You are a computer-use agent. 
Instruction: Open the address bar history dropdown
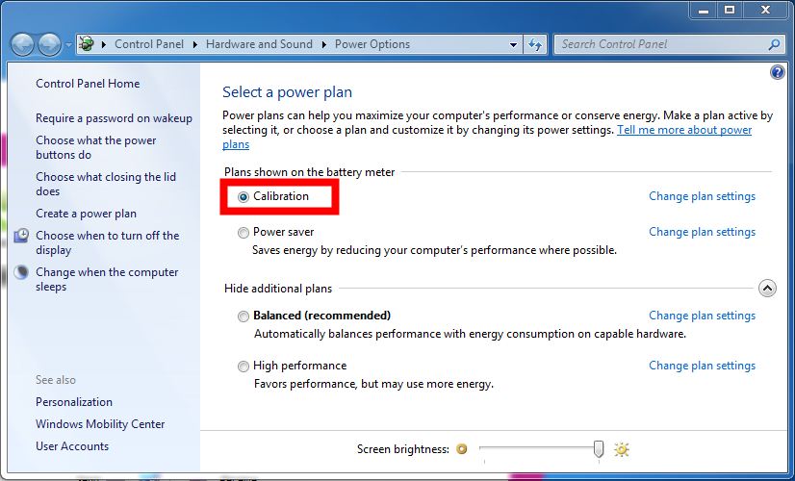coord(513,44)
